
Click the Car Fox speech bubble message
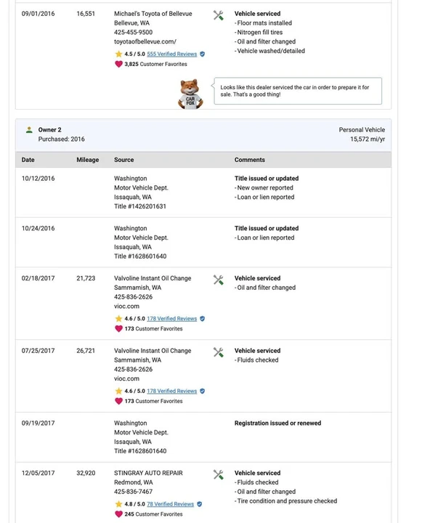(298, 91)
